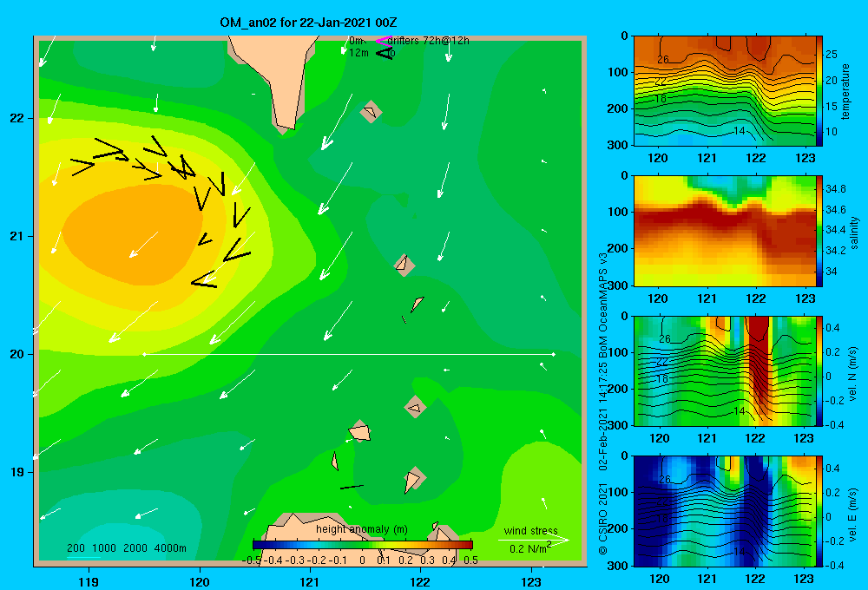Viewport: 868px width, 590px height.
Task: Click the '34.8' salinity scale tick
Action: [835, 189]
